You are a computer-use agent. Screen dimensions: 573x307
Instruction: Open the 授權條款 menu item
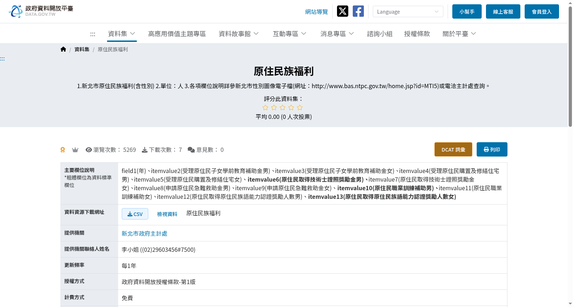417,34
